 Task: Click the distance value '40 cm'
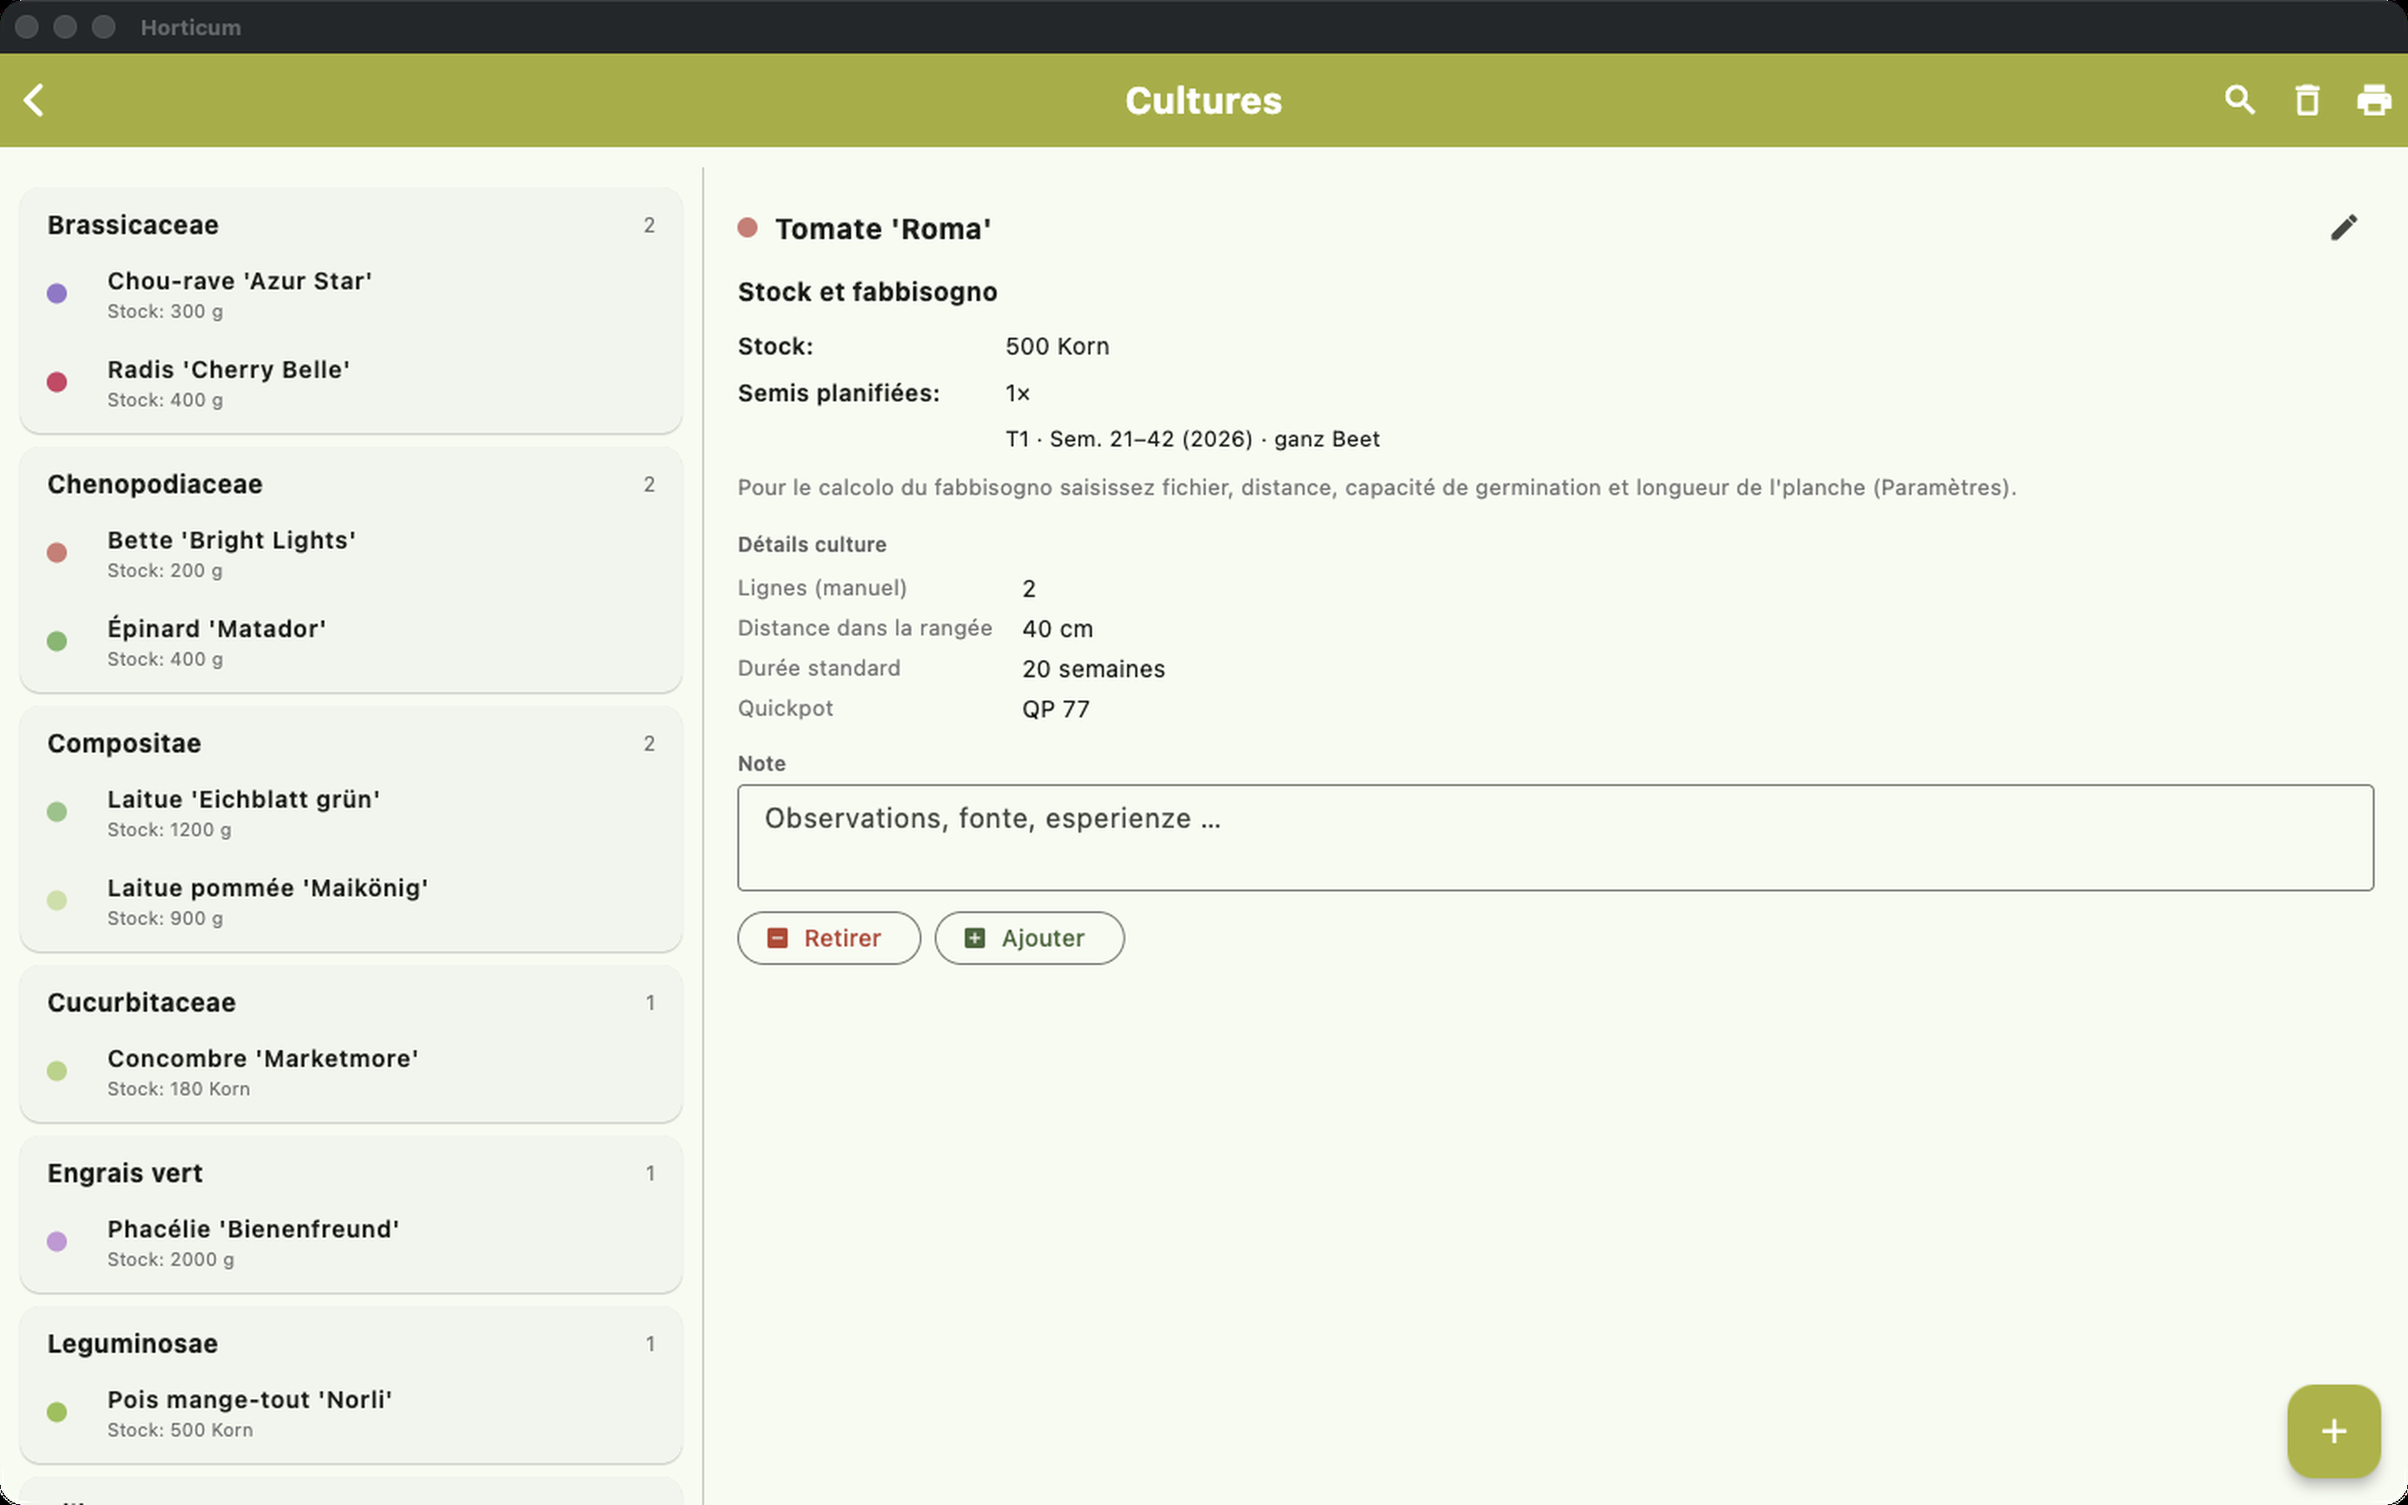[x=1058, y=629]
